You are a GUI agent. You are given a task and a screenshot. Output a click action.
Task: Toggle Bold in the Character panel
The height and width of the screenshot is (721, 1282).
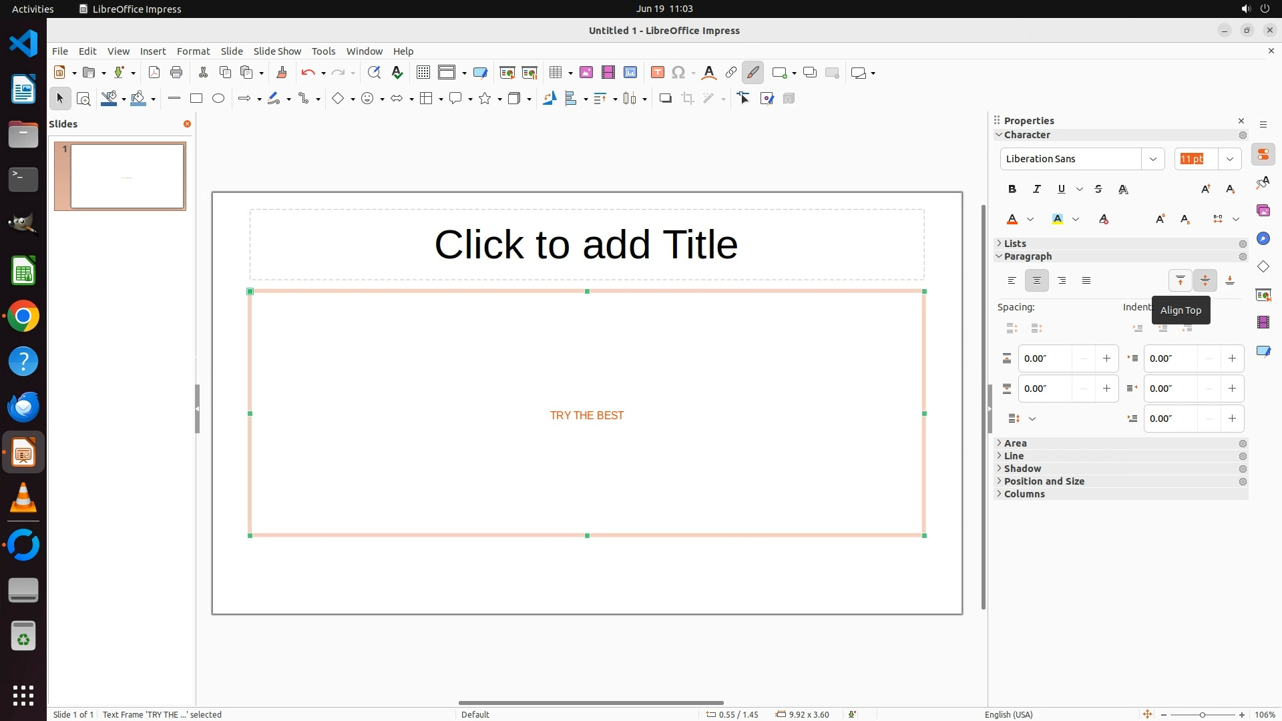[1012, 189]
